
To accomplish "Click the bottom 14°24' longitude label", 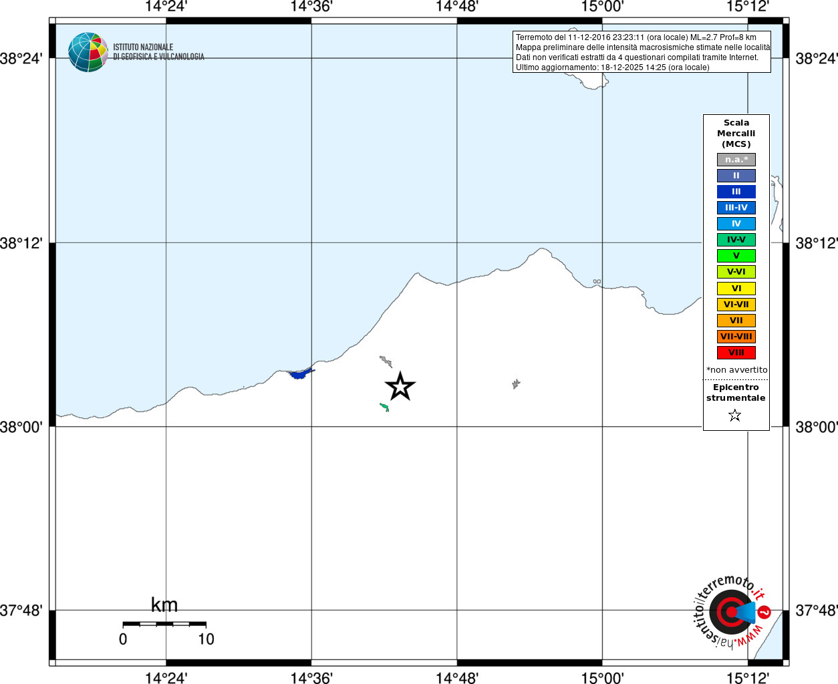I will coord(166,678).
